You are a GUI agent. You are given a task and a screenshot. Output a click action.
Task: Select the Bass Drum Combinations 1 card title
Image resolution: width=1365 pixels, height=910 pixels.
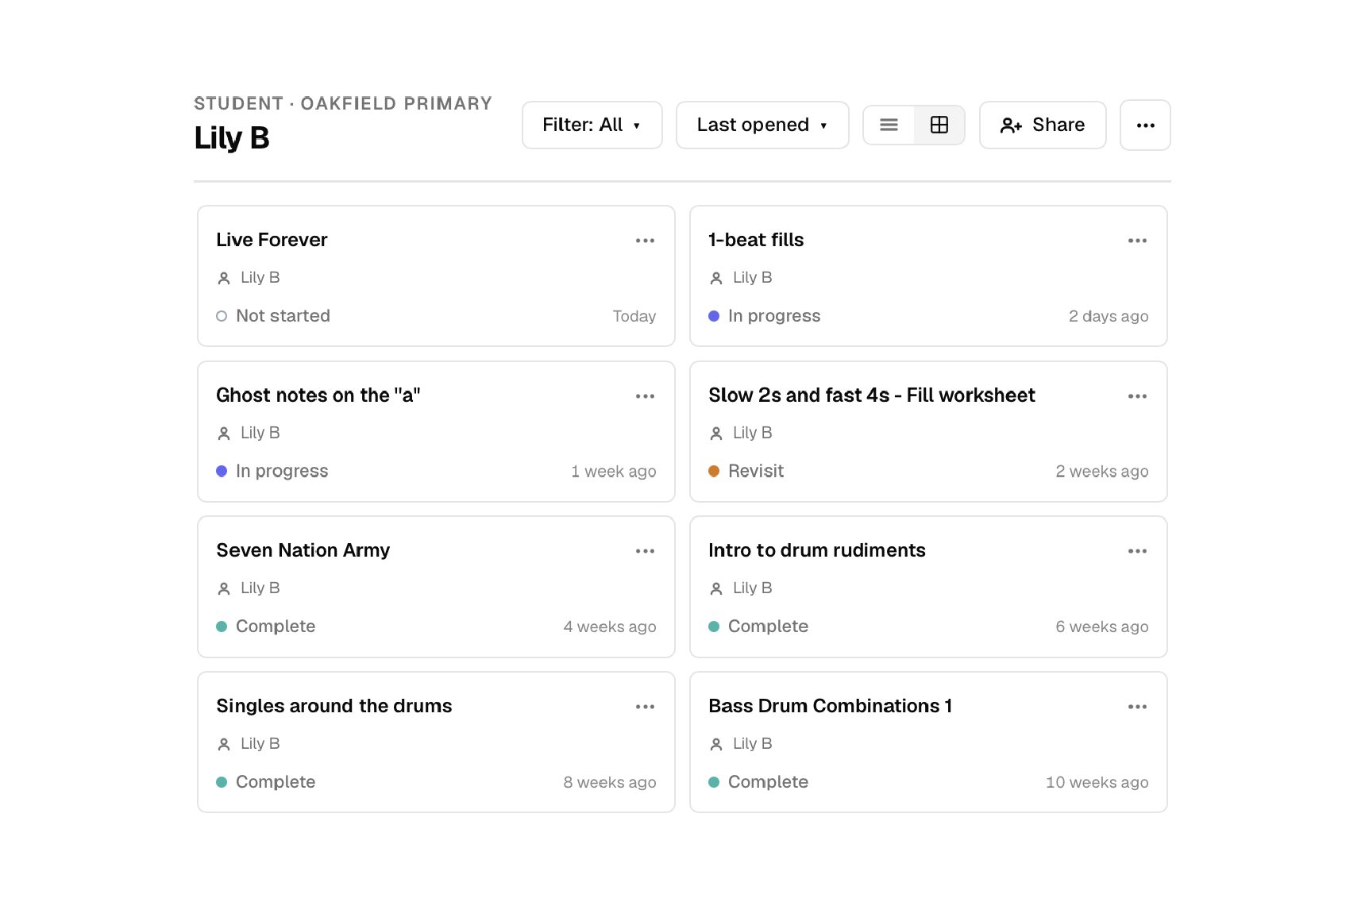tap(830, 706)
